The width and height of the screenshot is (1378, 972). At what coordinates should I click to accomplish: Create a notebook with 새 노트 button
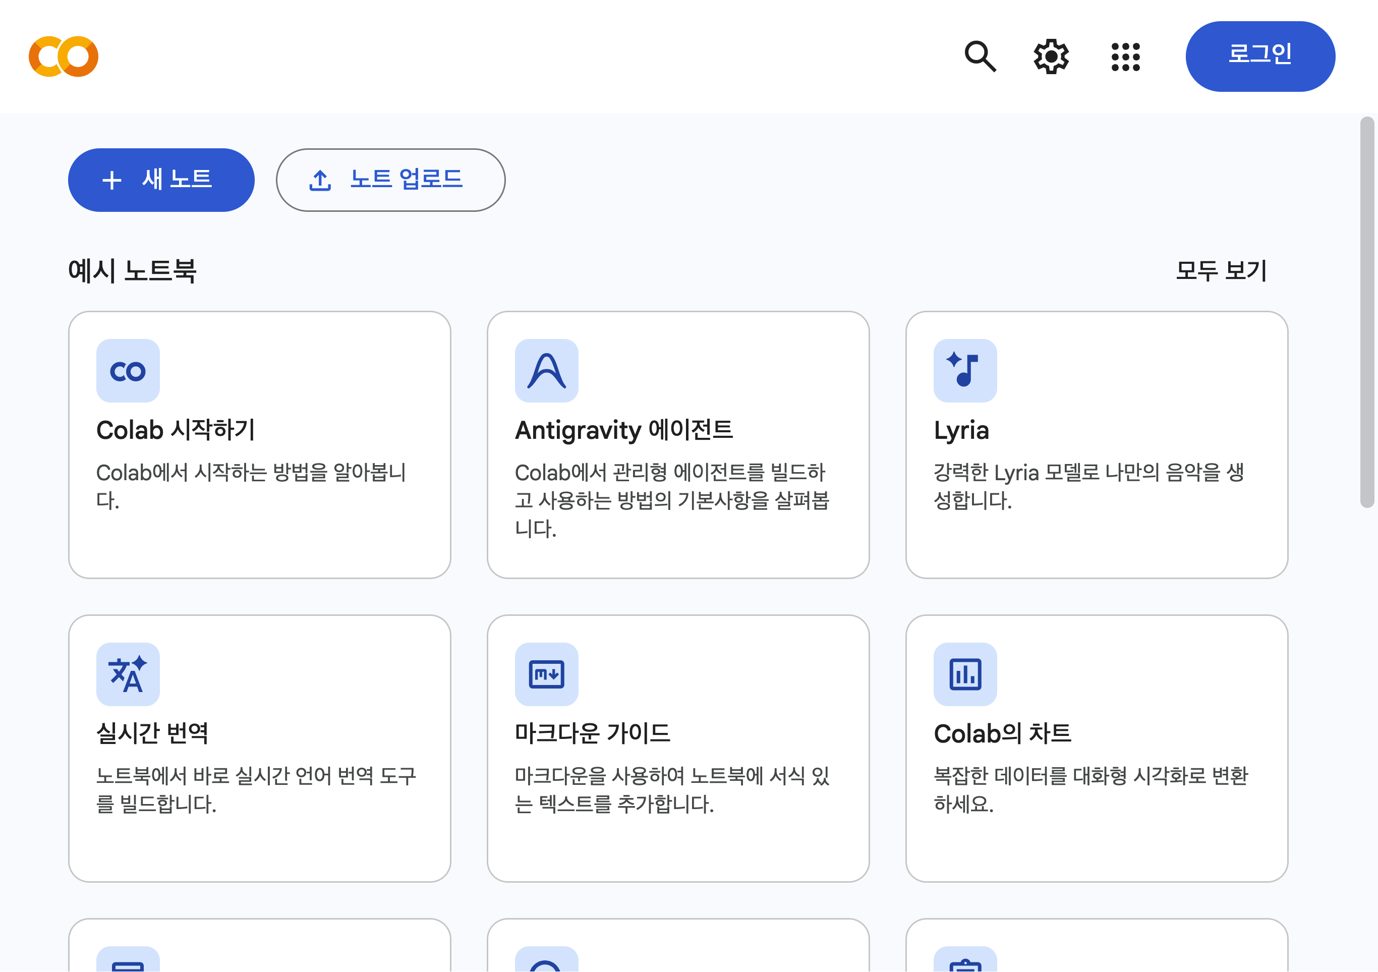(x=161, y=180)
